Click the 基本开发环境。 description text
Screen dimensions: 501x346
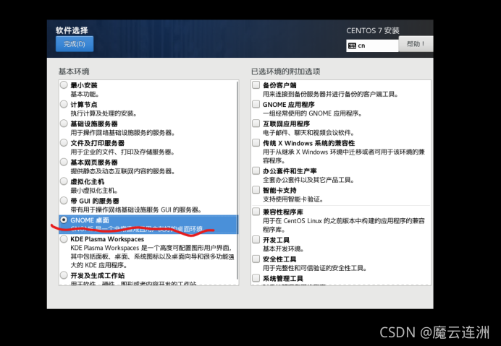pyautogui.click(x=283, y=248)
